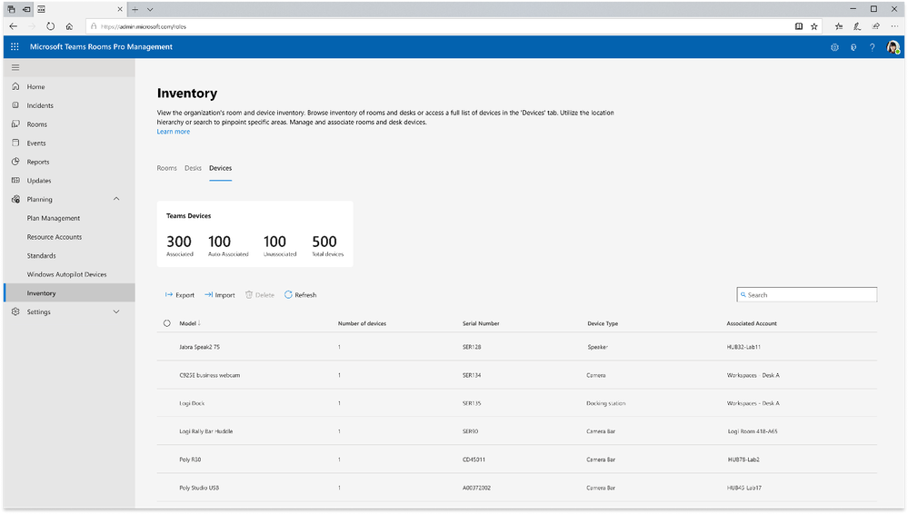This screenshot has width=908, height=514.
Task: Click the Incidents icon in sidebar
Action: [x=15, y=105]
